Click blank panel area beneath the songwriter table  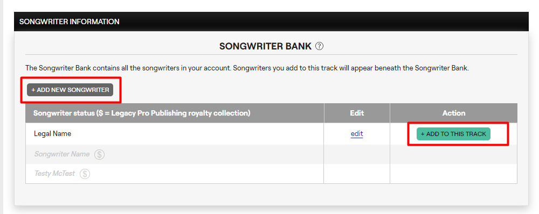coord(271,195)
